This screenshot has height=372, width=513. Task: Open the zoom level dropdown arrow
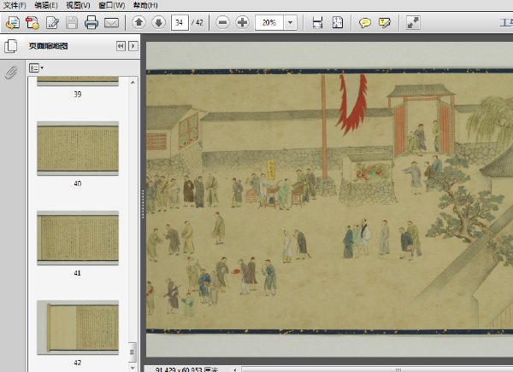290,22
